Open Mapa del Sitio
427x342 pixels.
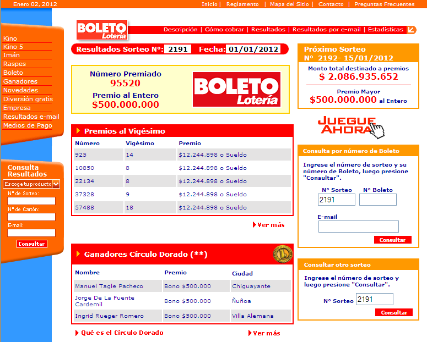pos(289,4)
